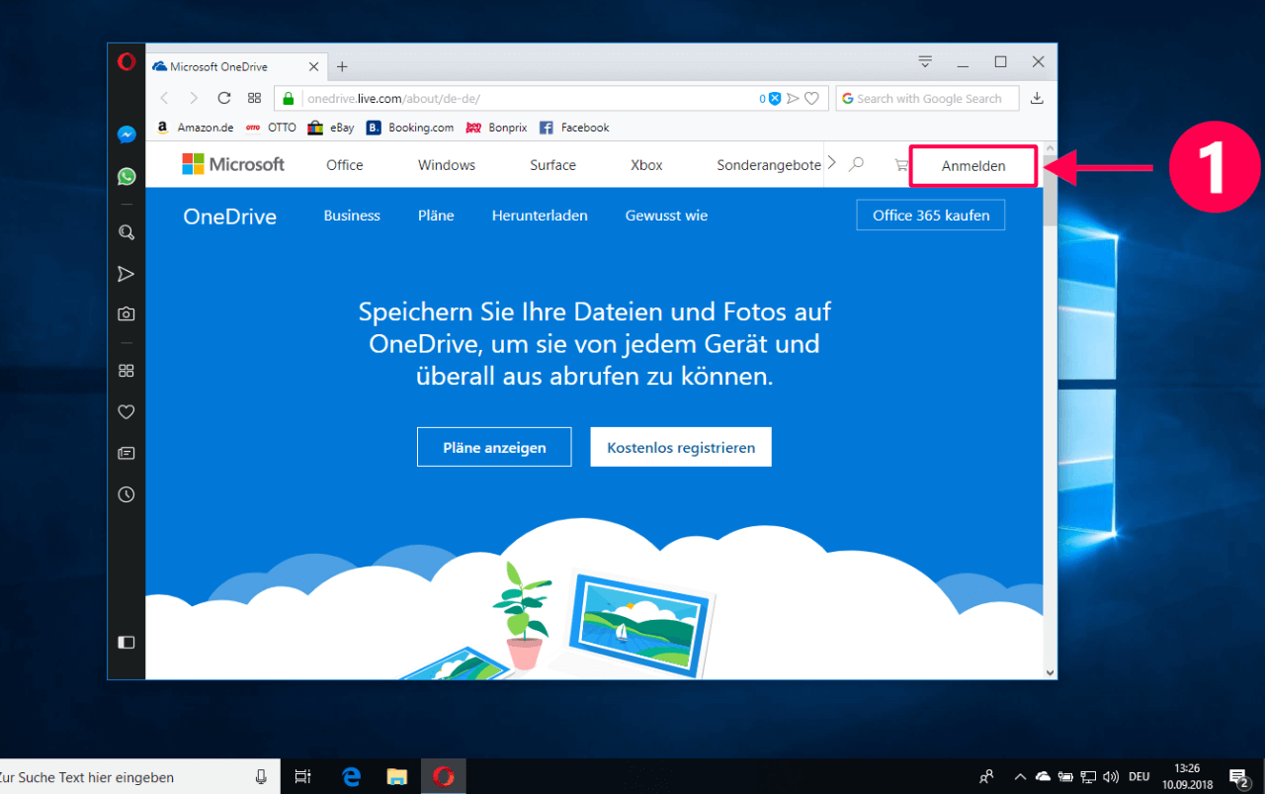Select the Microsoft OneDrive tab
The image size is (1265, 794).
pyautogui.click(x=237, y=66)
